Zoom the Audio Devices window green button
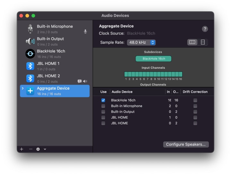Image resolution: width=231 pixels, height=175 pixels. [x=33, y=16]
